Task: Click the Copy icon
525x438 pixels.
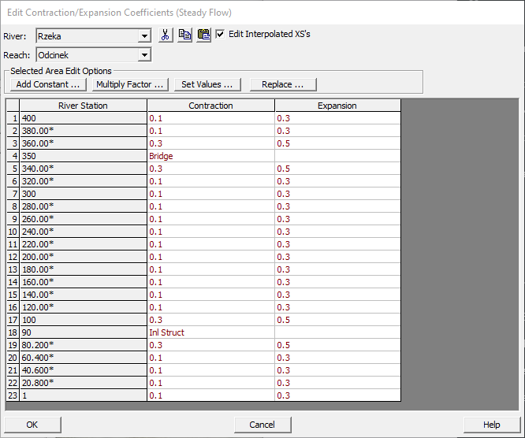Action: pos(184,35)
